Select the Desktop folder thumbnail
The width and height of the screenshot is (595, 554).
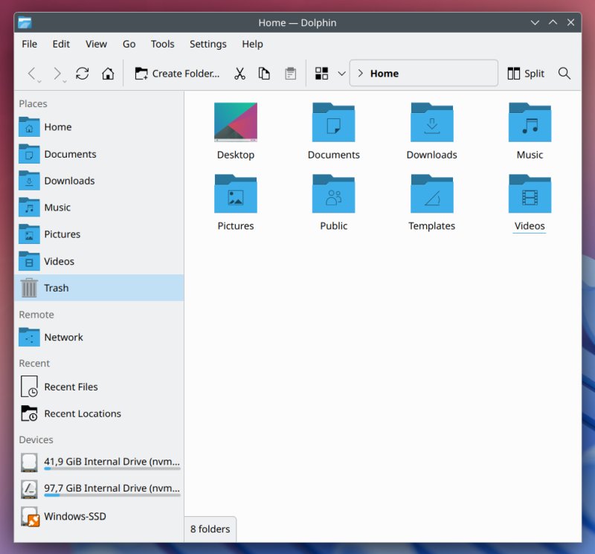(236, 123)
